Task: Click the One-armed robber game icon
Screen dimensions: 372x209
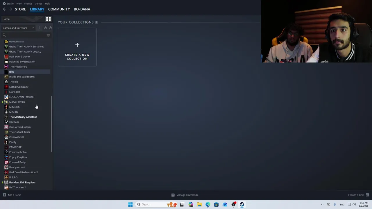Action: tap(6, 127)
